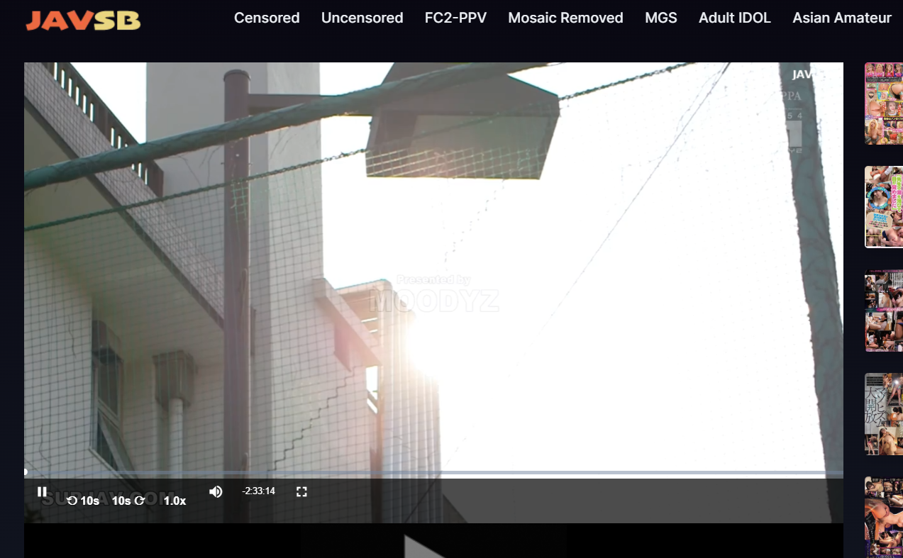Image resolution: width=903 pixels, height=558 pixels.
Task: Open the Censored menu item
Action: point(267,18)
